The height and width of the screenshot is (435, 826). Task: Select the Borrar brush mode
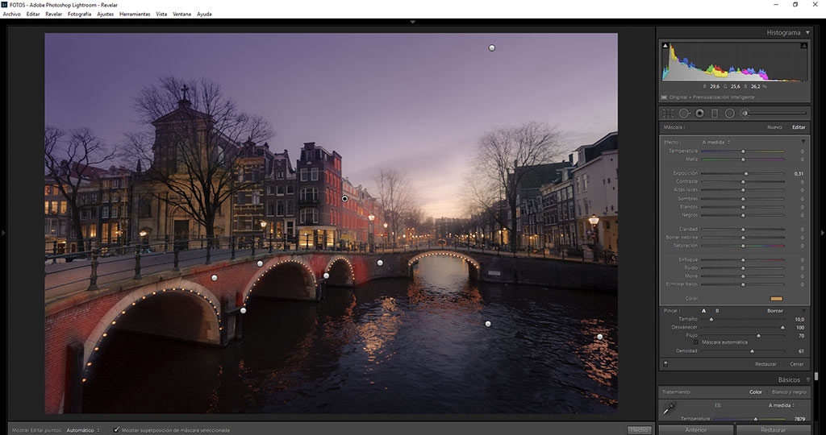[x=774, y=310]
